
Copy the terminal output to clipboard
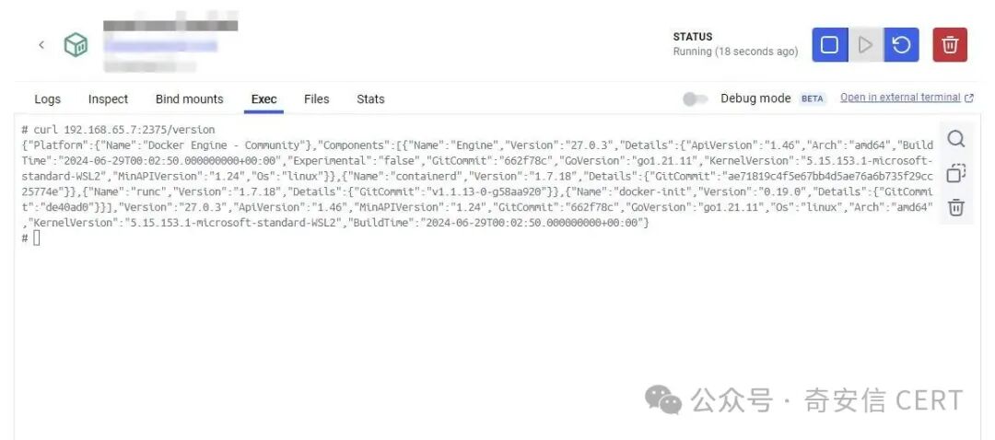click(x=955, y=173)
